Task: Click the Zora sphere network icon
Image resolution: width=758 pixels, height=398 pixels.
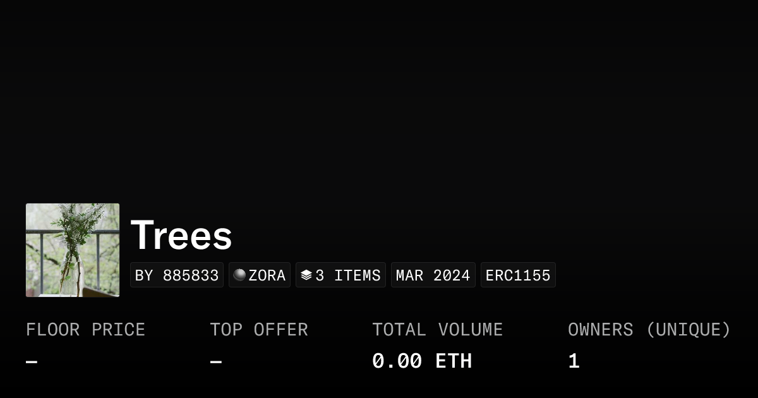Action: pos(240,275)
